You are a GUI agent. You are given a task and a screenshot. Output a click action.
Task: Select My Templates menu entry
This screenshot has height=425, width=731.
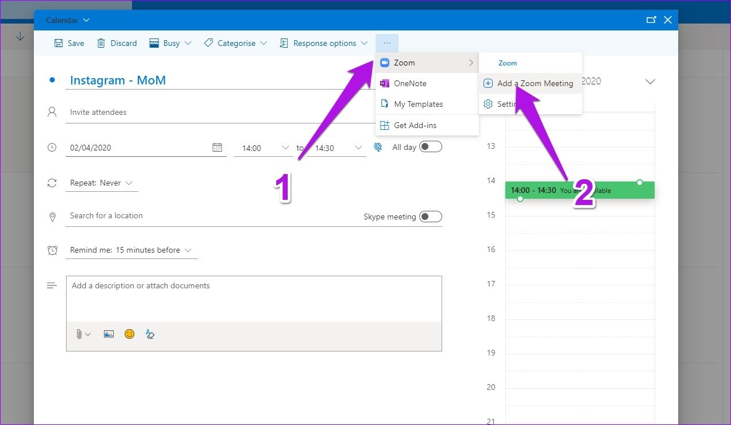(427, 104)
